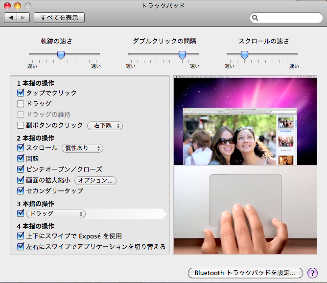Disable タップでクリック checkbox
This screenshot has width=327, height=283.
(21, 93)
